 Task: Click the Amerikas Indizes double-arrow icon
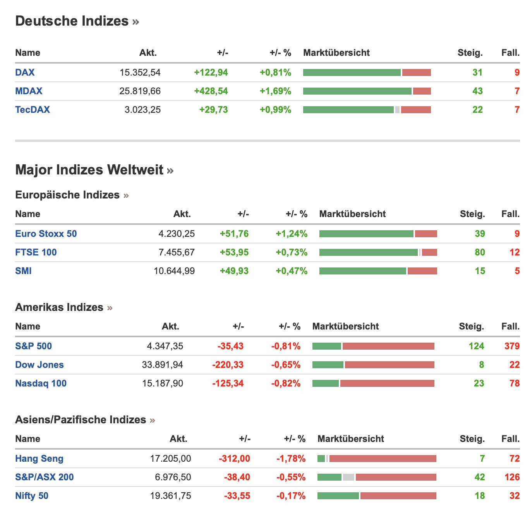(110, 308)
